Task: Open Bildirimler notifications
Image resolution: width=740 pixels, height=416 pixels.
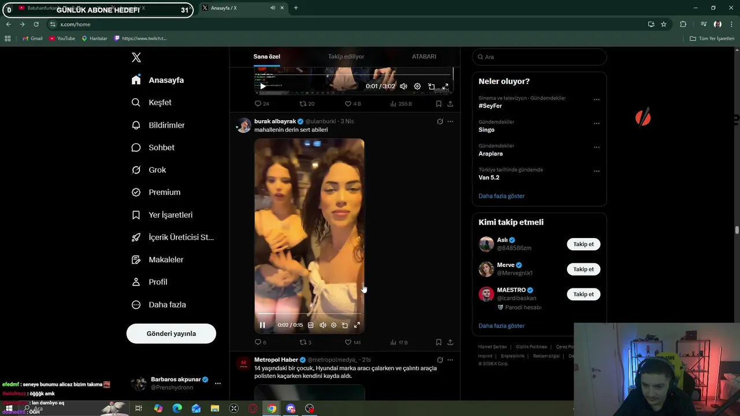Action: click(158, 125)
